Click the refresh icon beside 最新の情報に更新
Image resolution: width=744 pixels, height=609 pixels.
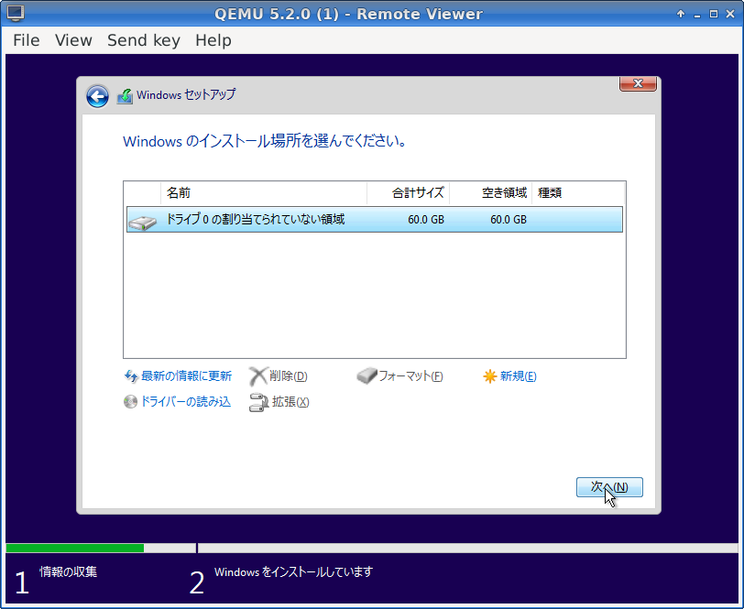click(130, 376)
